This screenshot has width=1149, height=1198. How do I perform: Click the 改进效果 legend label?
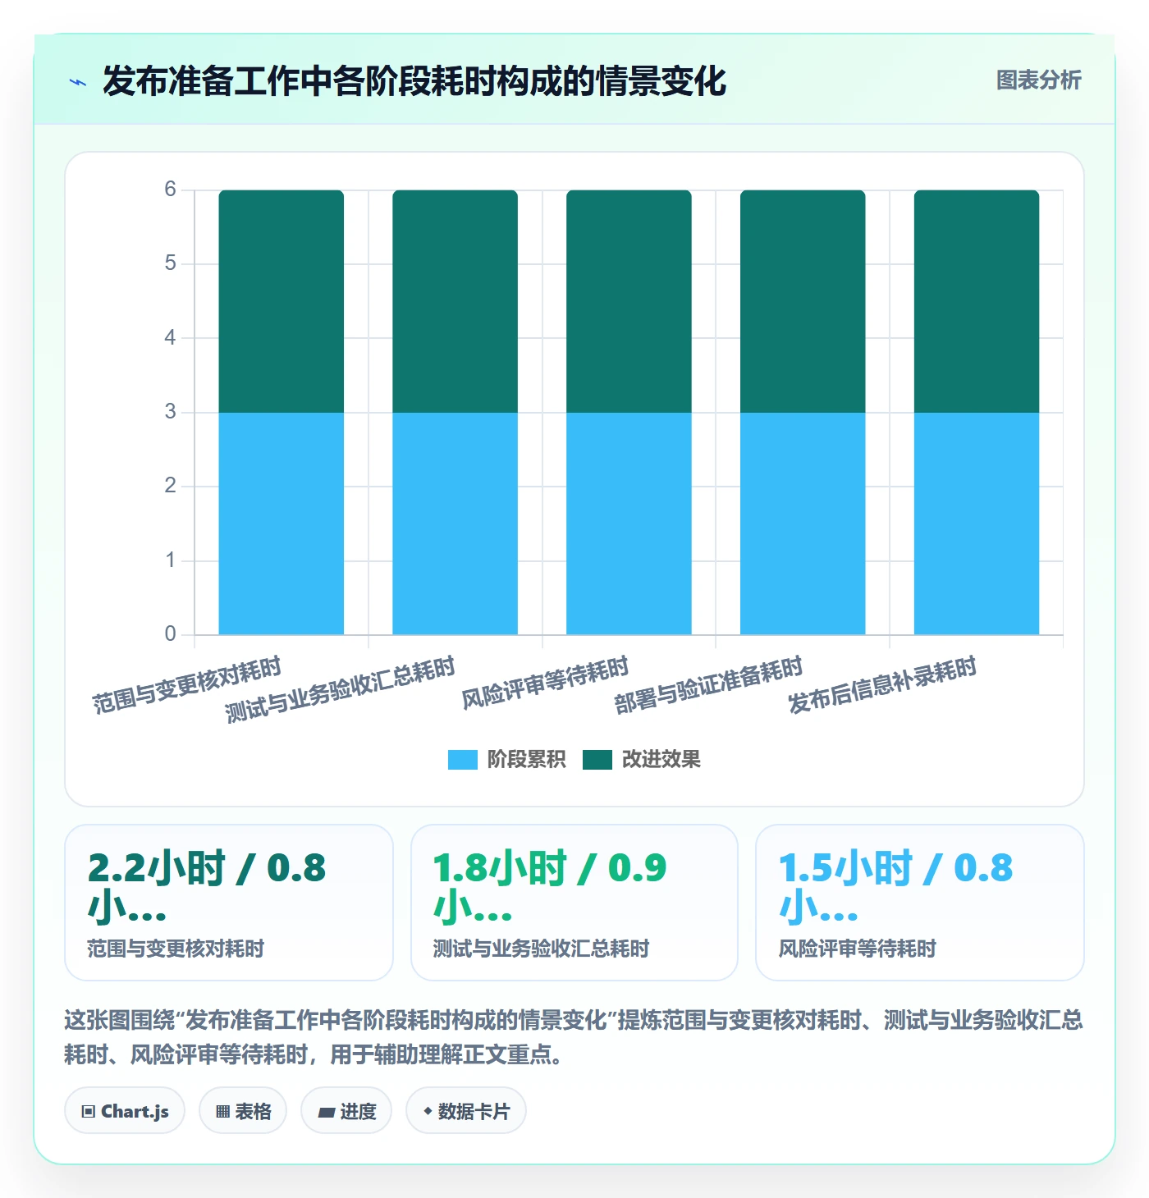click(x=661, y=760)
